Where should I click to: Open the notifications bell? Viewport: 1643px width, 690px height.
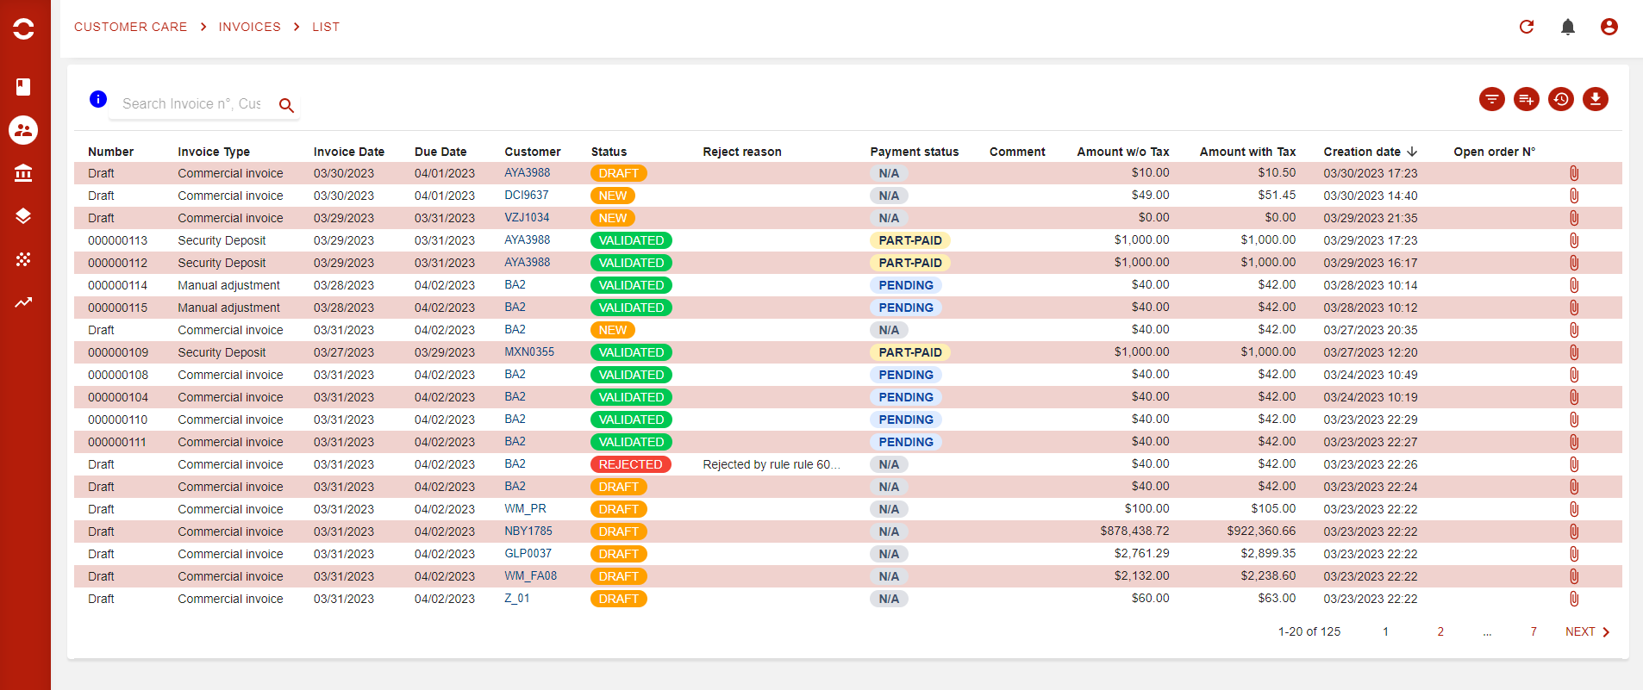coord(1567,27)
